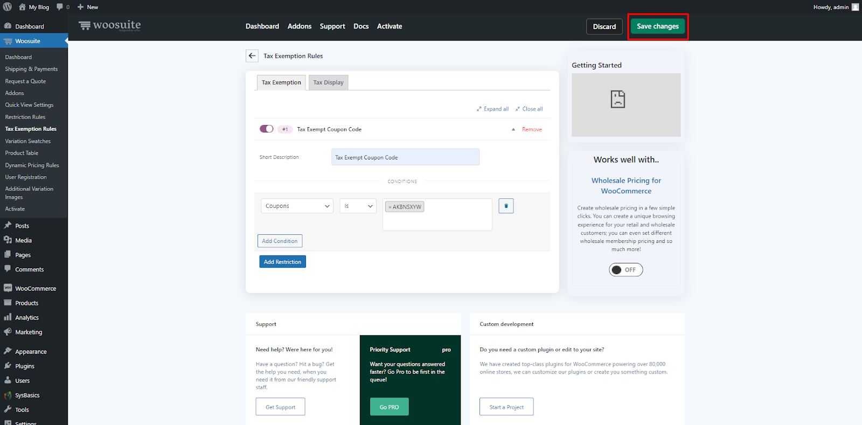
Task: Discard the changes
Action: coord(604,26)
